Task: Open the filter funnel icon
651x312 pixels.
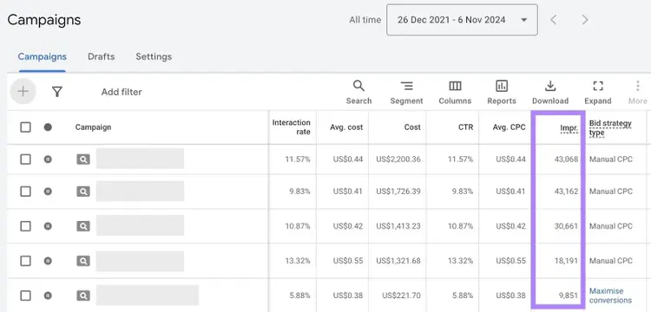Action: pyautogui.click(x=57, y=92)
